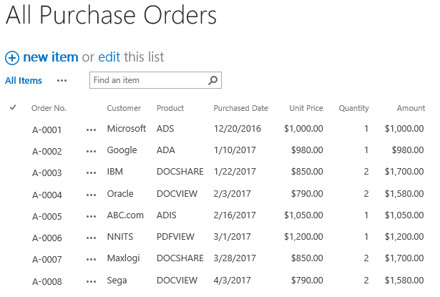This screenshot has width=440, height=297.
Task: Click the Order No. column header
Action: click(49, 108)
